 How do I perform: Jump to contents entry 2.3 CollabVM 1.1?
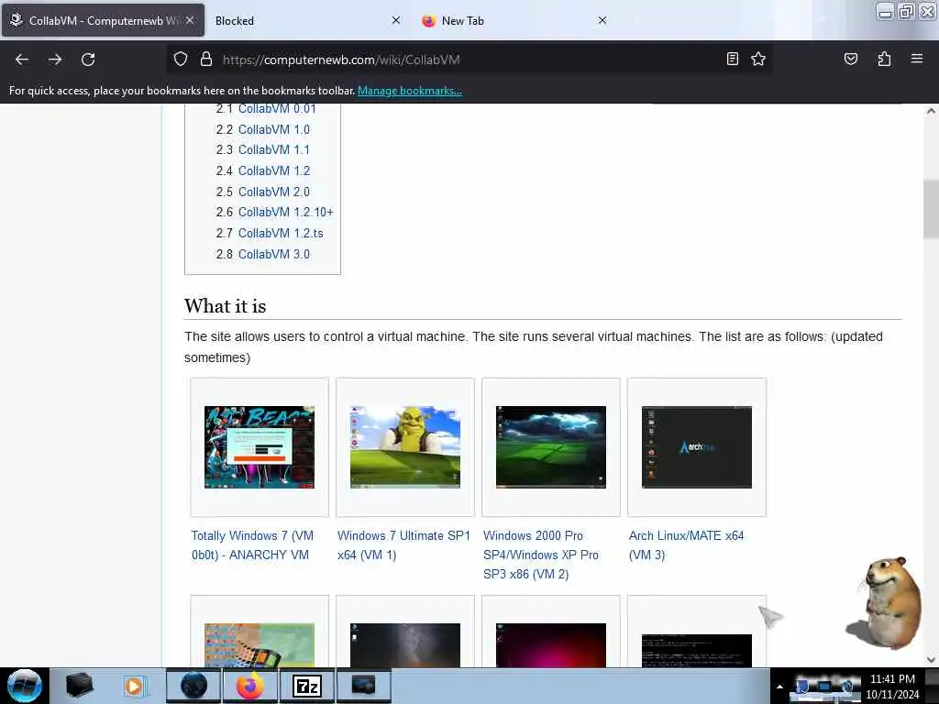(263, 149)
